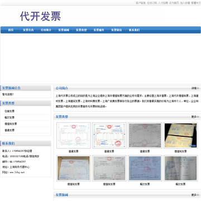Select 普通发票 in the sidebar list

9,130
